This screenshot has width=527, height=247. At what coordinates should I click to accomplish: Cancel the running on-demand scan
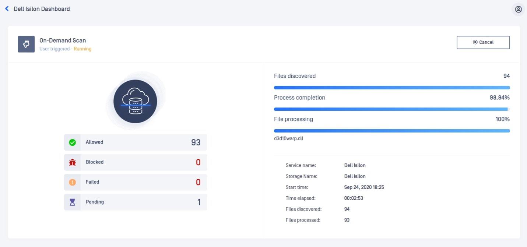tap(483, 42)
